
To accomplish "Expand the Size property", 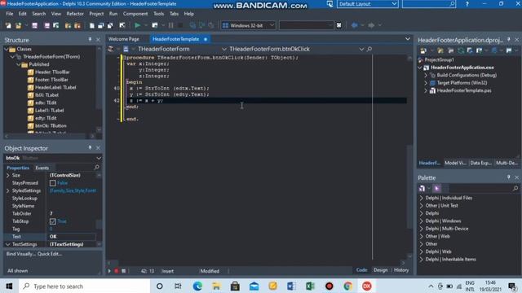I will point(7,175).
